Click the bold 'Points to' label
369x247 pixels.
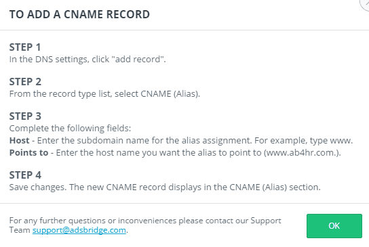(28, 153)
